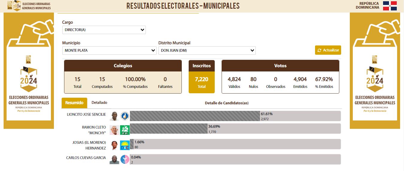Click Ramon Cleto "Monchy" candidate photo
The height and width of the screenshot is (171, 404).
[x=114, y=130]
